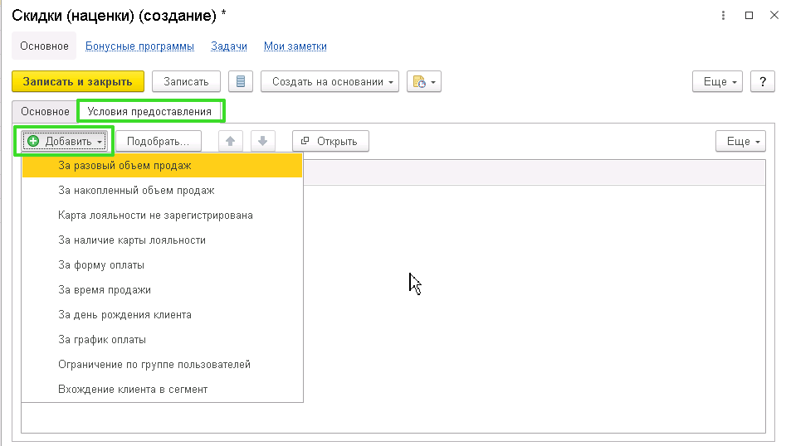
Task: Open Создать на основании dropdown
Action: [330, 81]
